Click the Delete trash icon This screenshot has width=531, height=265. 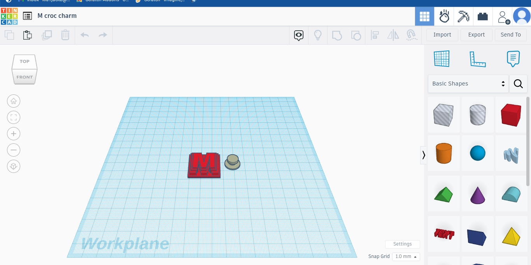pos(65,35)
